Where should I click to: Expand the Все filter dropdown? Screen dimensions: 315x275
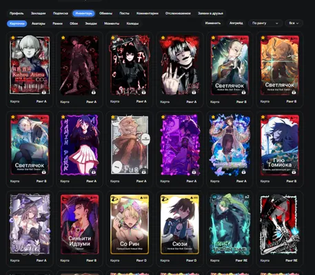[x=294, y=23]
